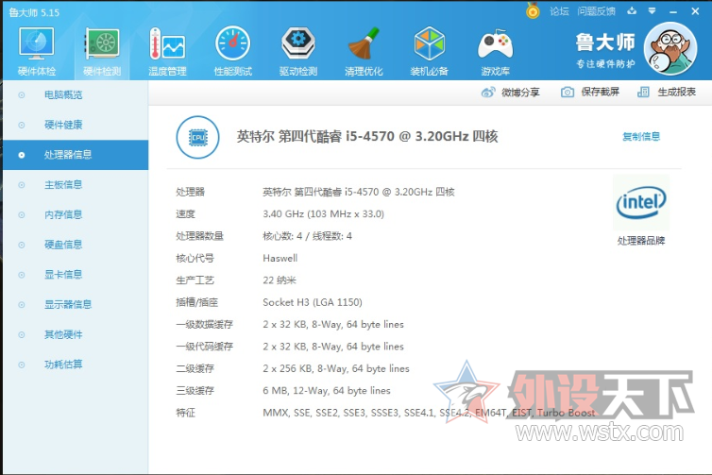The image size is (712, 475).
Task: Click the gold medal icon in title bar
Action: point(533,11)
